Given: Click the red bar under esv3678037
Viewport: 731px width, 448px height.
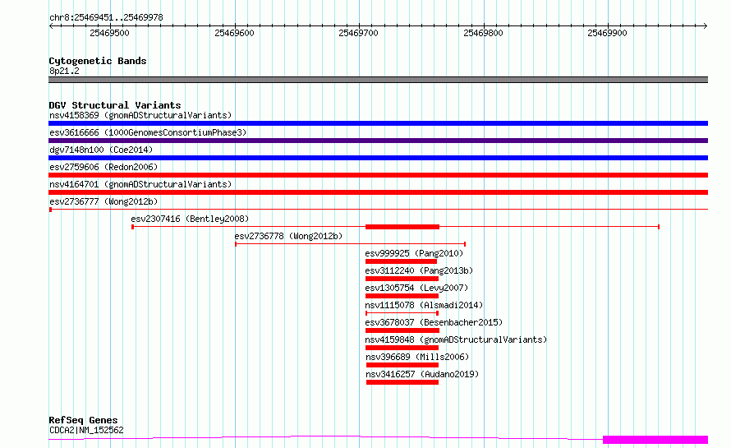Looking at the screenshot, I should (x=402, y=330).
